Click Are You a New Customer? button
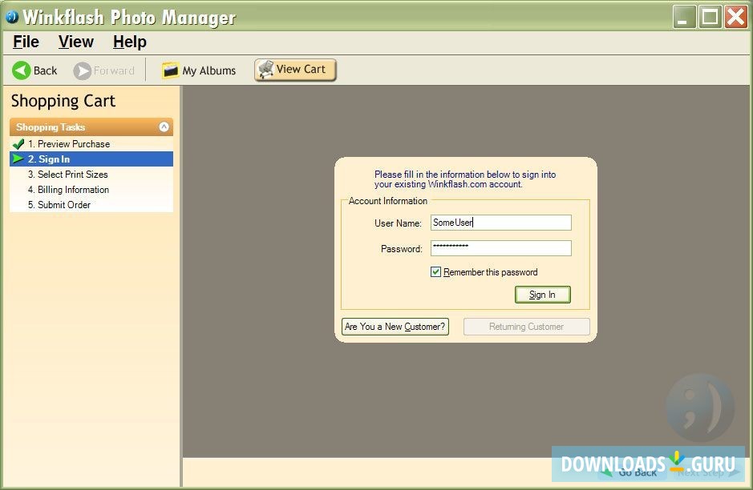The height and width of the screenshot is (490, 753). tap(395, 327)
